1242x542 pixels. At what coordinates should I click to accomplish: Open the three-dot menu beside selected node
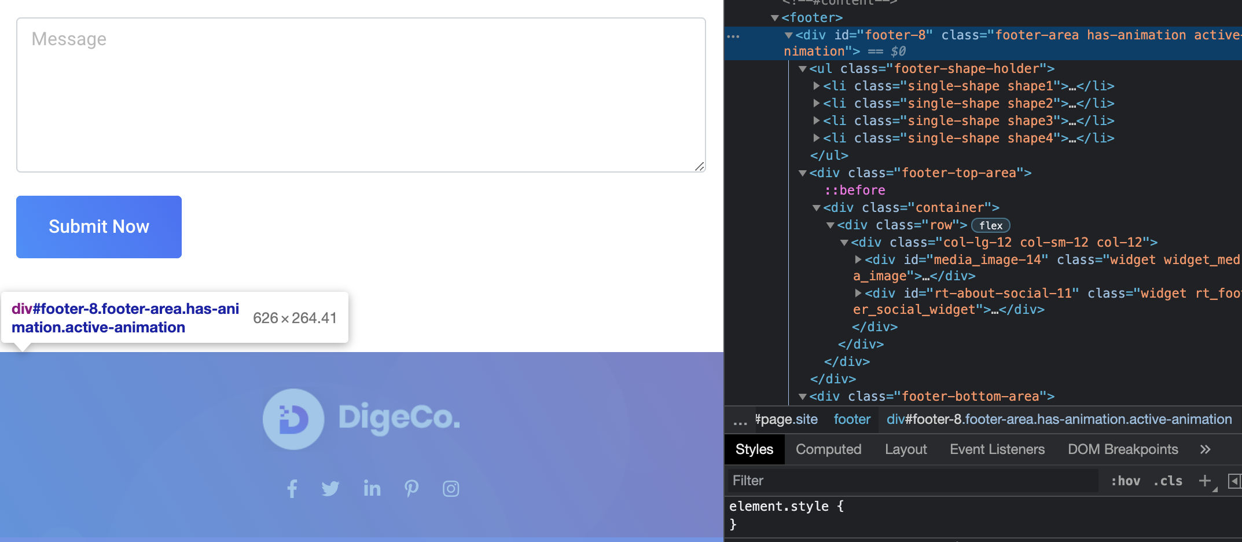point(733,36)
